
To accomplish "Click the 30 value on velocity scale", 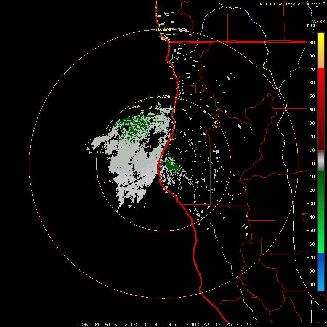I will click(x=312, y=123).
